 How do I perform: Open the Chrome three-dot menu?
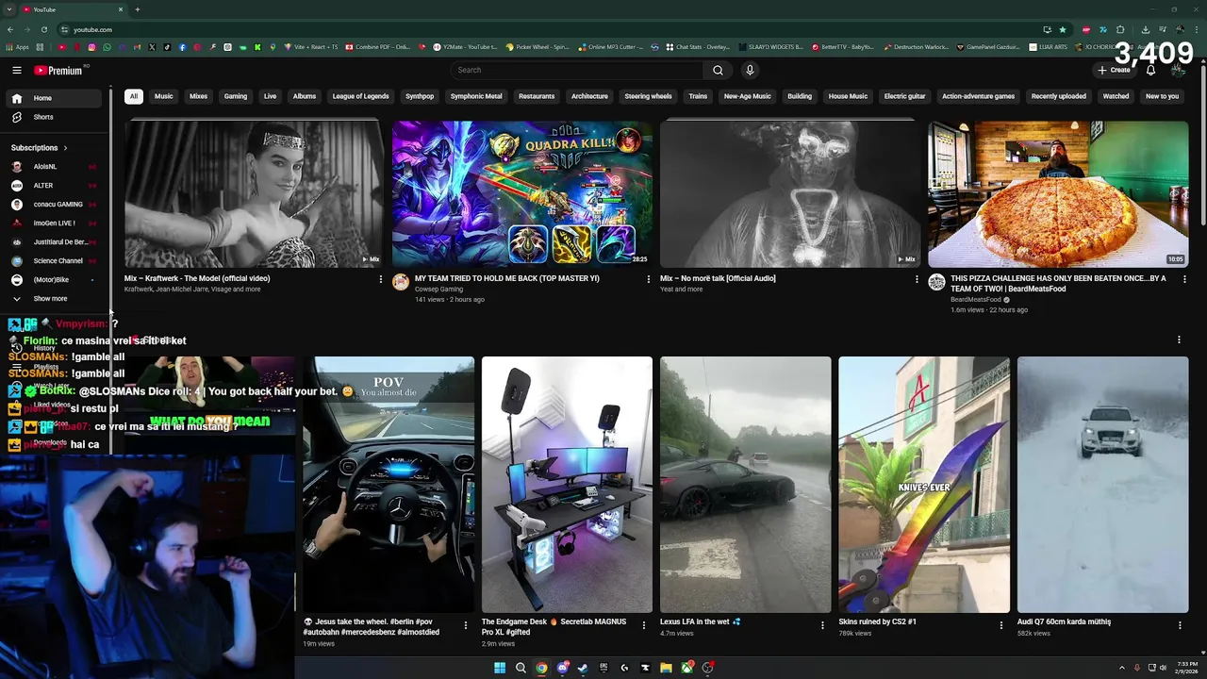tap(1195, 29)
